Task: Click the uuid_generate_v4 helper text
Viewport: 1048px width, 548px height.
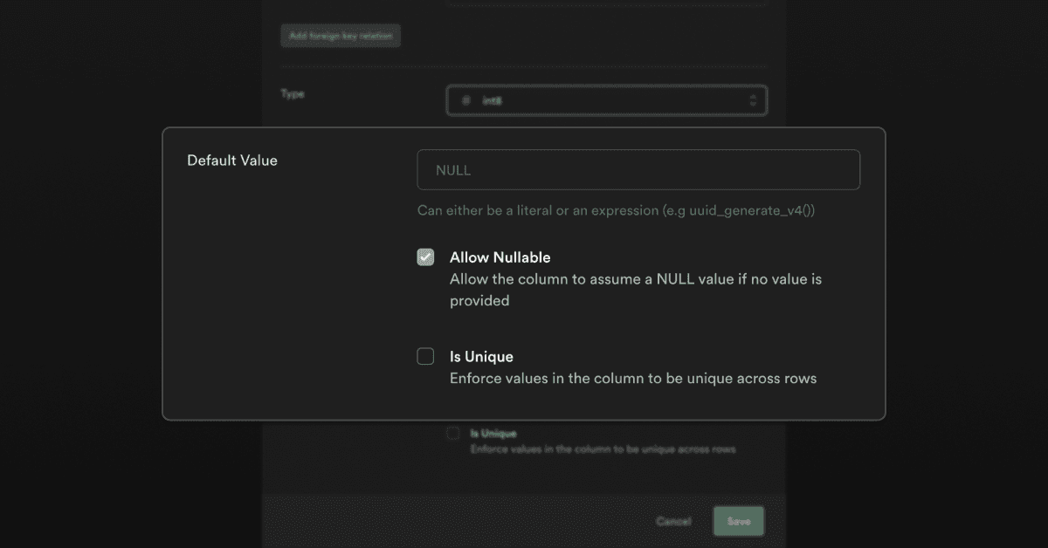Action: 616,210
